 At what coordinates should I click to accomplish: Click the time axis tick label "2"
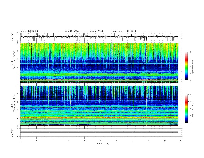[x=53, y=141]
